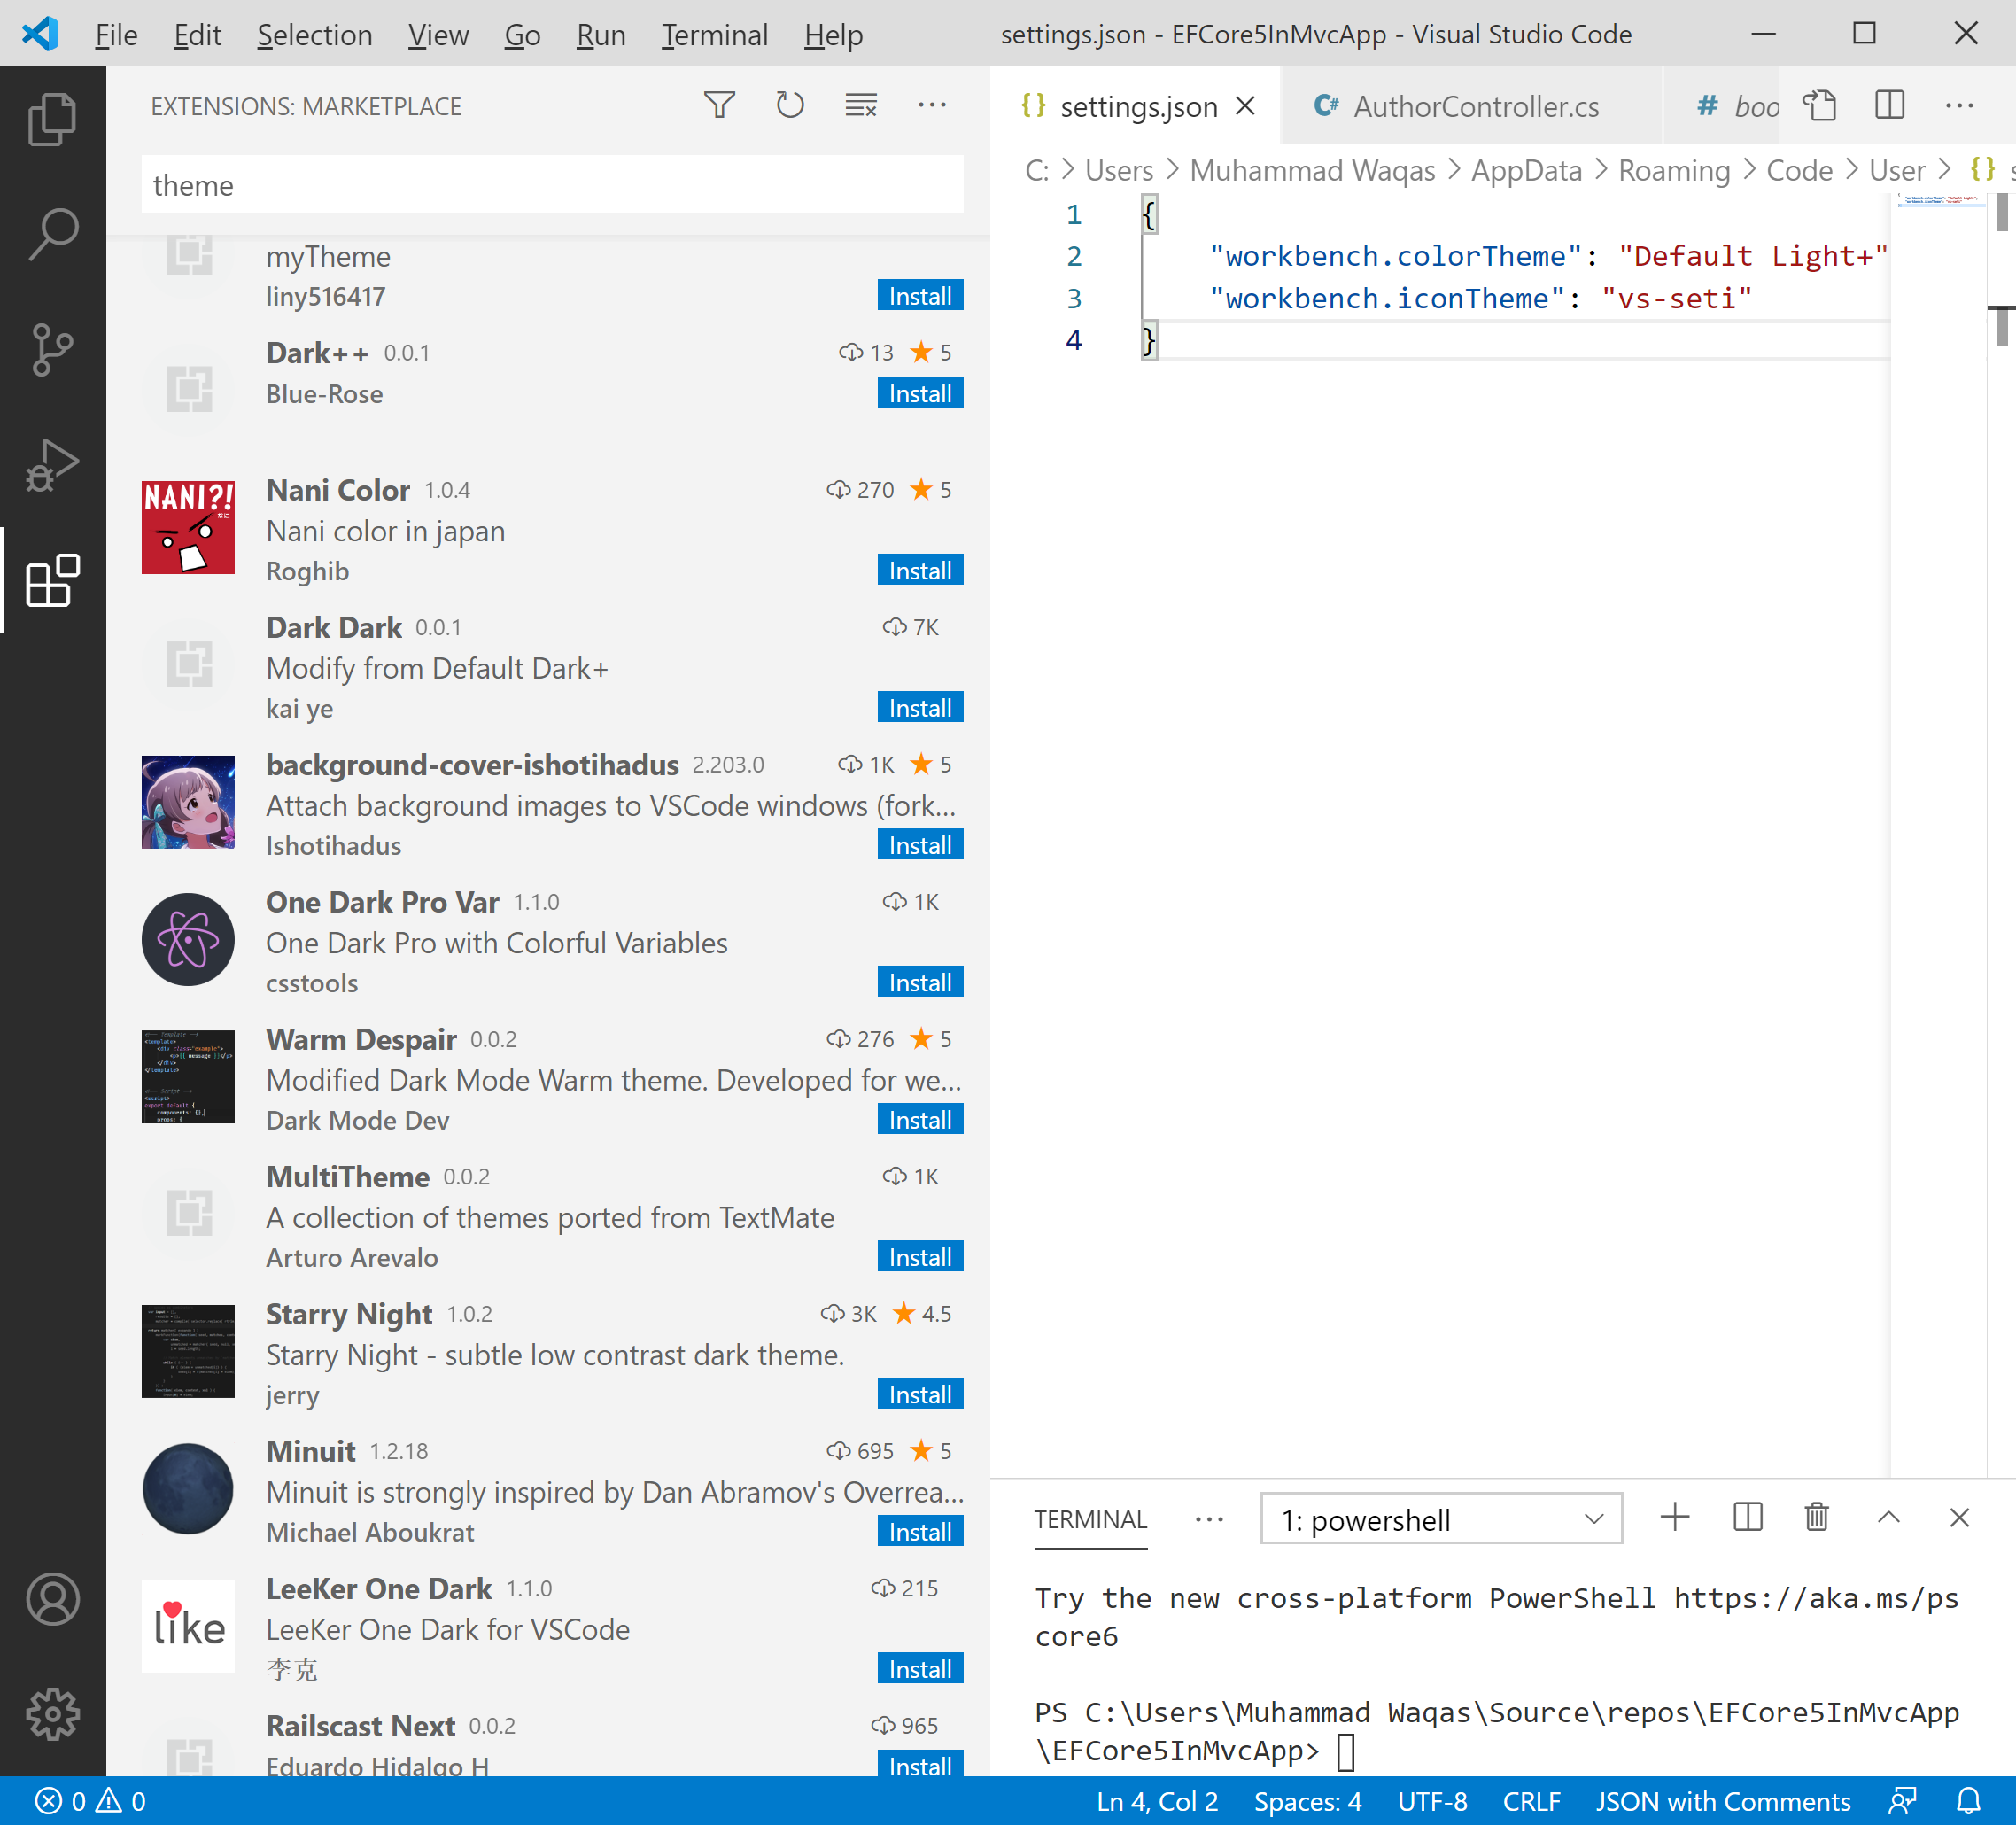Image resolution: width=2016 pixels, height=1825 pixels.
Task: Open the Run and Debug view
Action: 52,465
